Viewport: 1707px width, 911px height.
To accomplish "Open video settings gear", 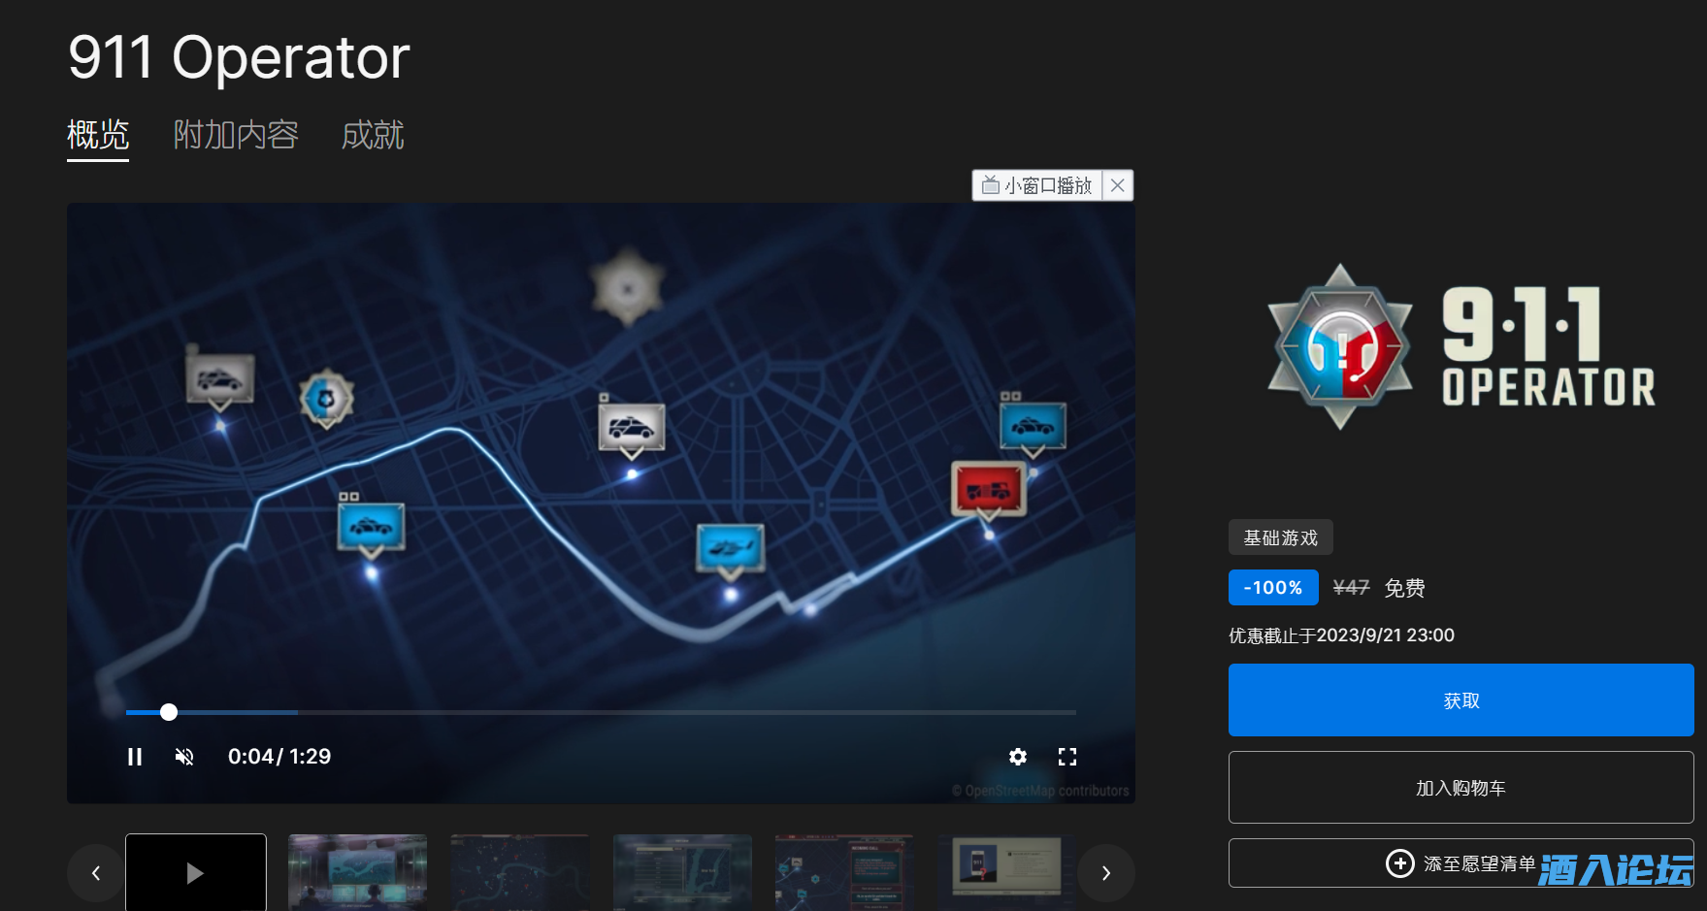I will click(1017, 757).
